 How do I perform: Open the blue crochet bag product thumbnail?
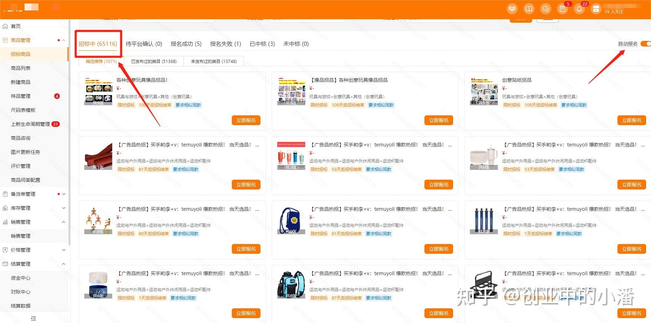tap(291, 220)
